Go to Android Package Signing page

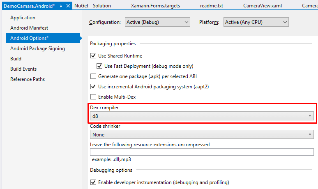37,48
